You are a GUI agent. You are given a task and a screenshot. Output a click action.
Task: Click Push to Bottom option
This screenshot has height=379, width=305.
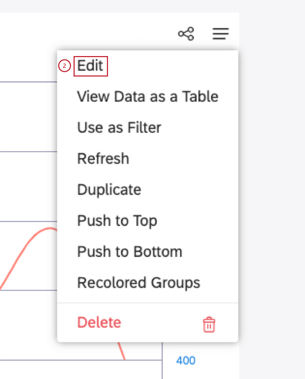(x=130, y=251)
